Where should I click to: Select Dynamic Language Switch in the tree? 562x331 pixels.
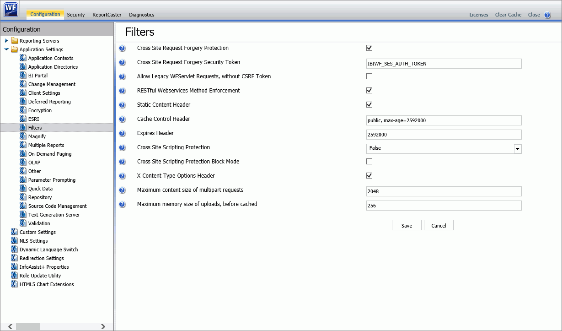[48, 250]
